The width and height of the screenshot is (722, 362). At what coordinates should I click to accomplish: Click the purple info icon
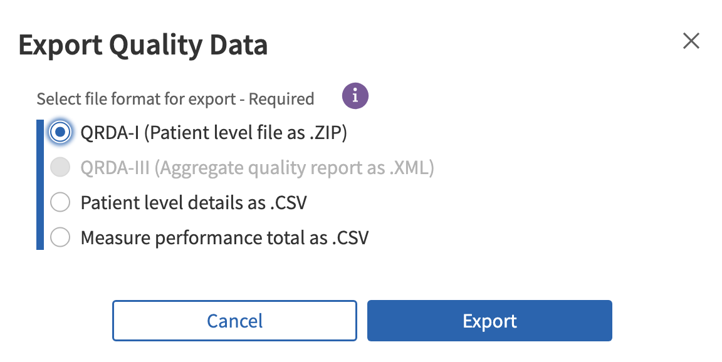pyautogui.click(x=355, y=96)
